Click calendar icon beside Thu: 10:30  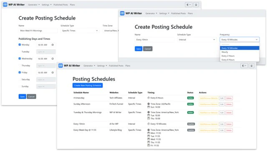tap(149, 118)
